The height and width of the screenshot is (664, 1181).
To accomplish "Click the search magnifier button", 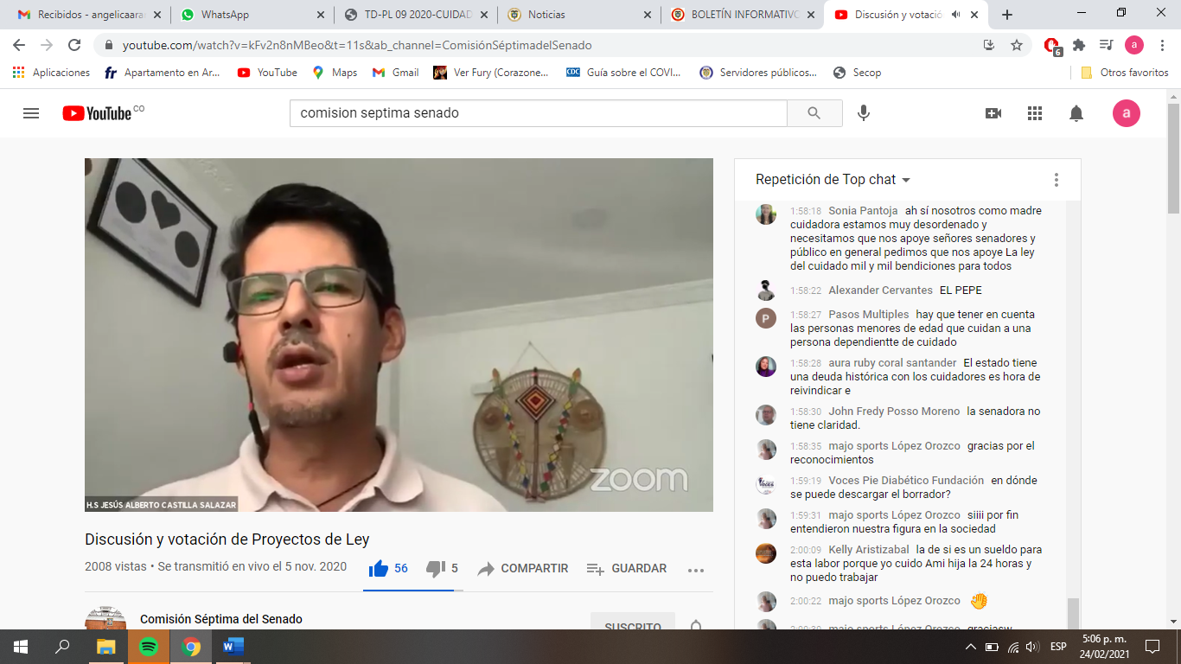I will click(814, 113).
